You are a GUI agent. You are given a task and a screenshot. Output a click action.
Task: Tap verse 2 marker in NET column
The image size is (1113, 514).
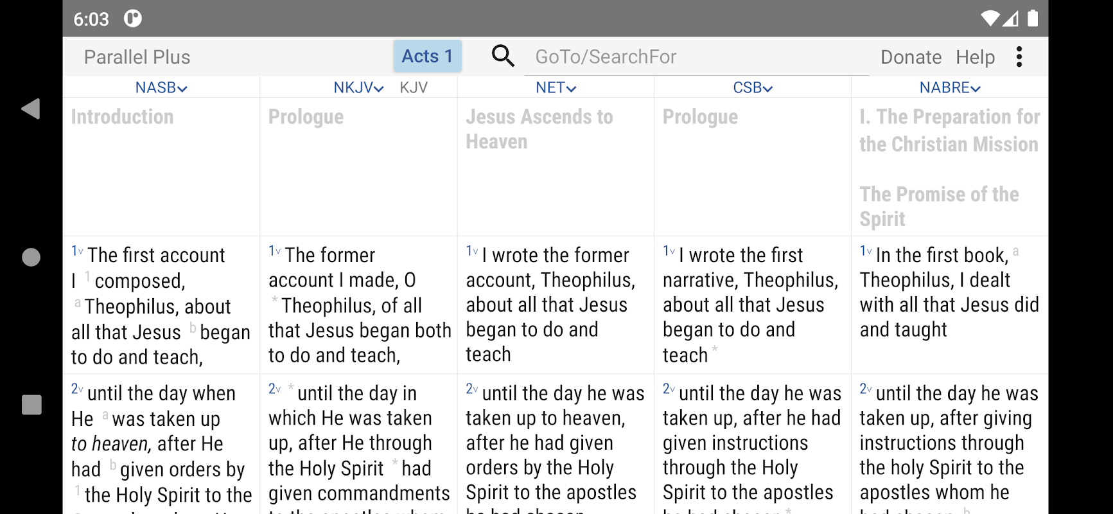(471, 389)
